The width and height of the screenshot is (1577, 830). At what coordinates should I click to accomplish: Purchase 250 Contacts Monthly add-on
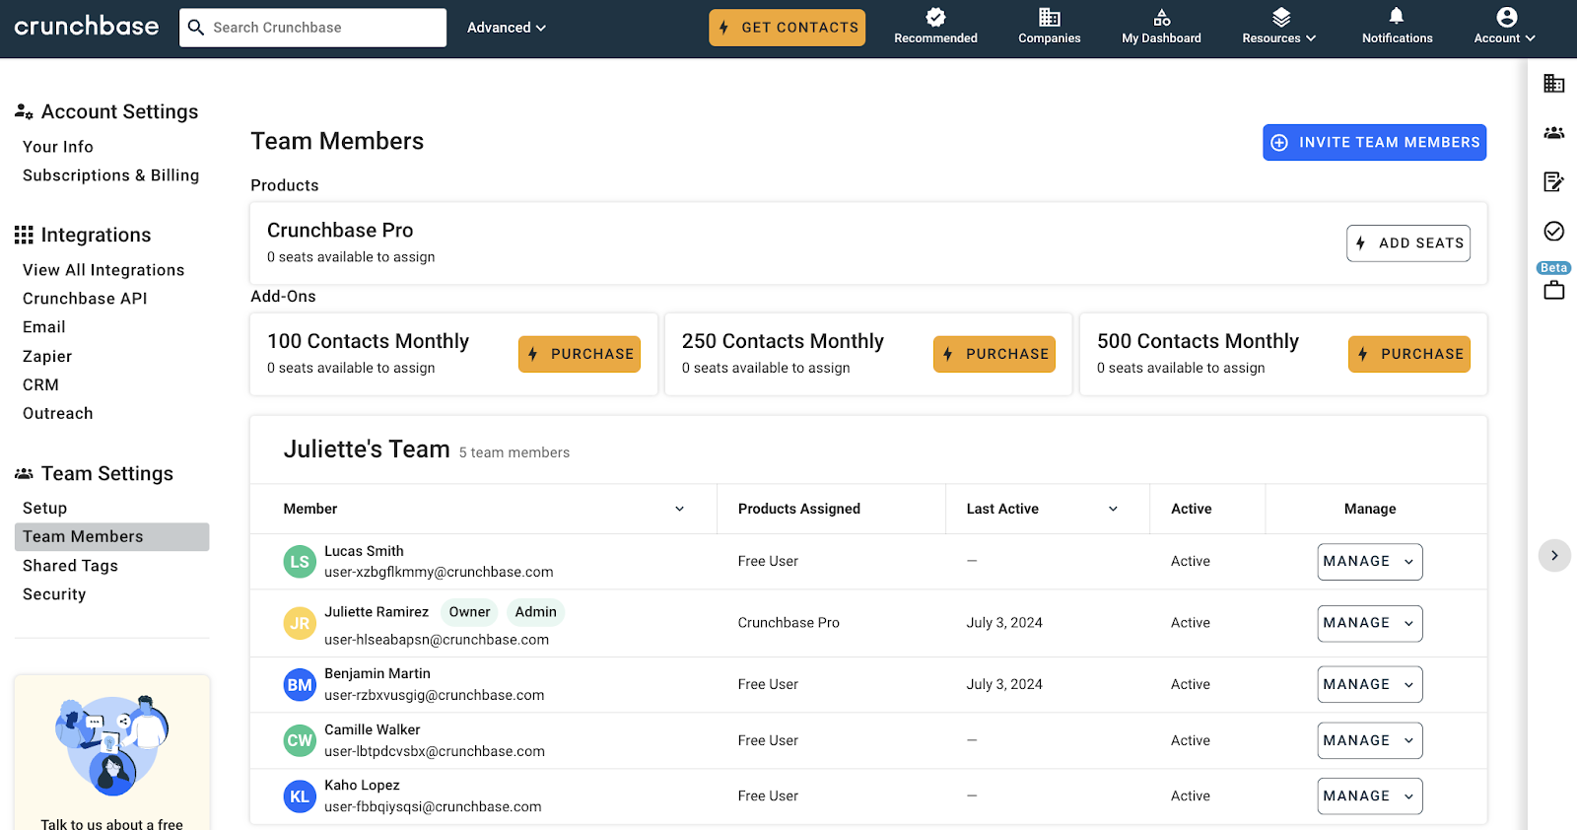[x=994, y=354]
